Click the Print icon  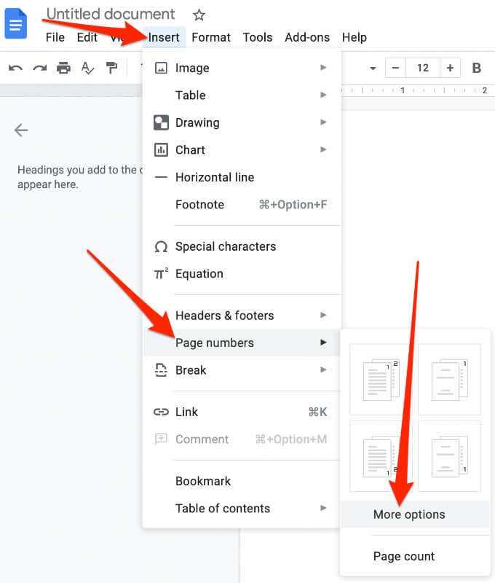(x=63, y=68)
